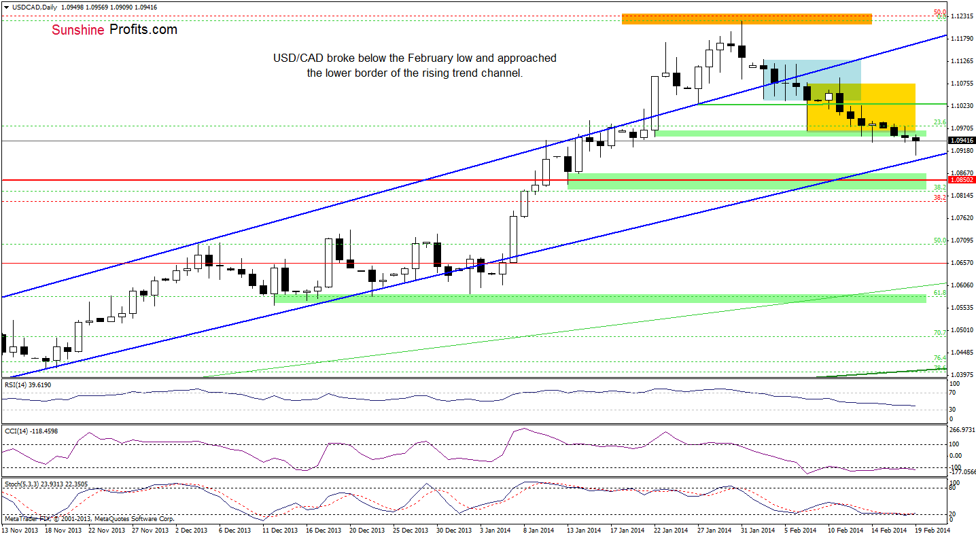Select the 266.9731 CCI scale value

[962, 430]
